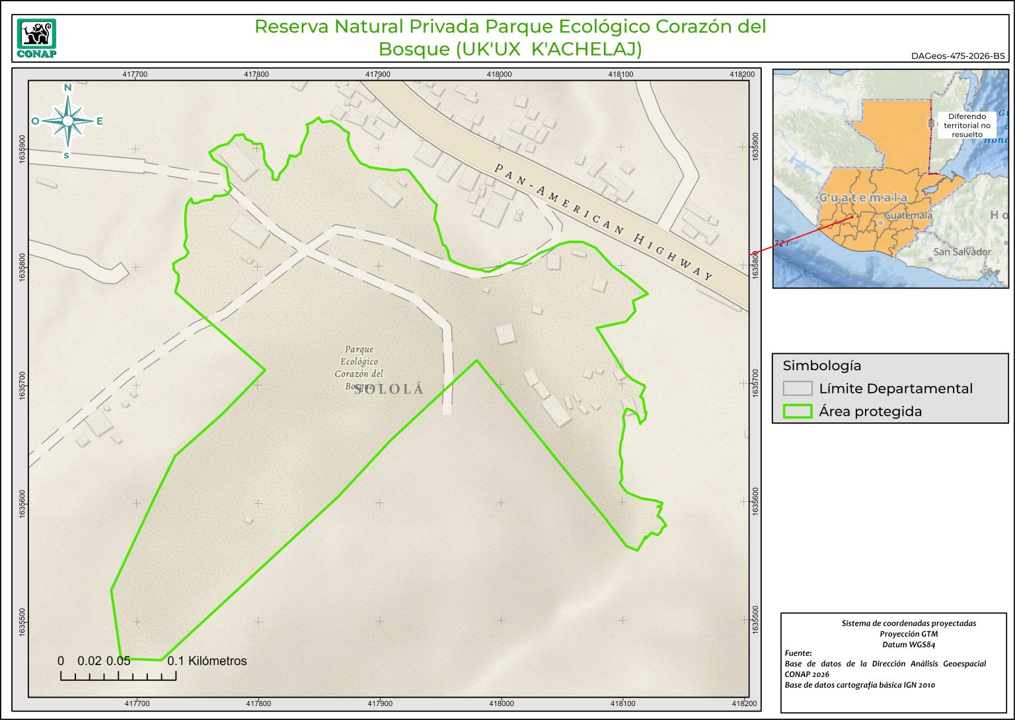1015x720 pixels.
Task: Click the 'Parque Ecológico Corazón del Bosque' map label
Action: point(359,367)
